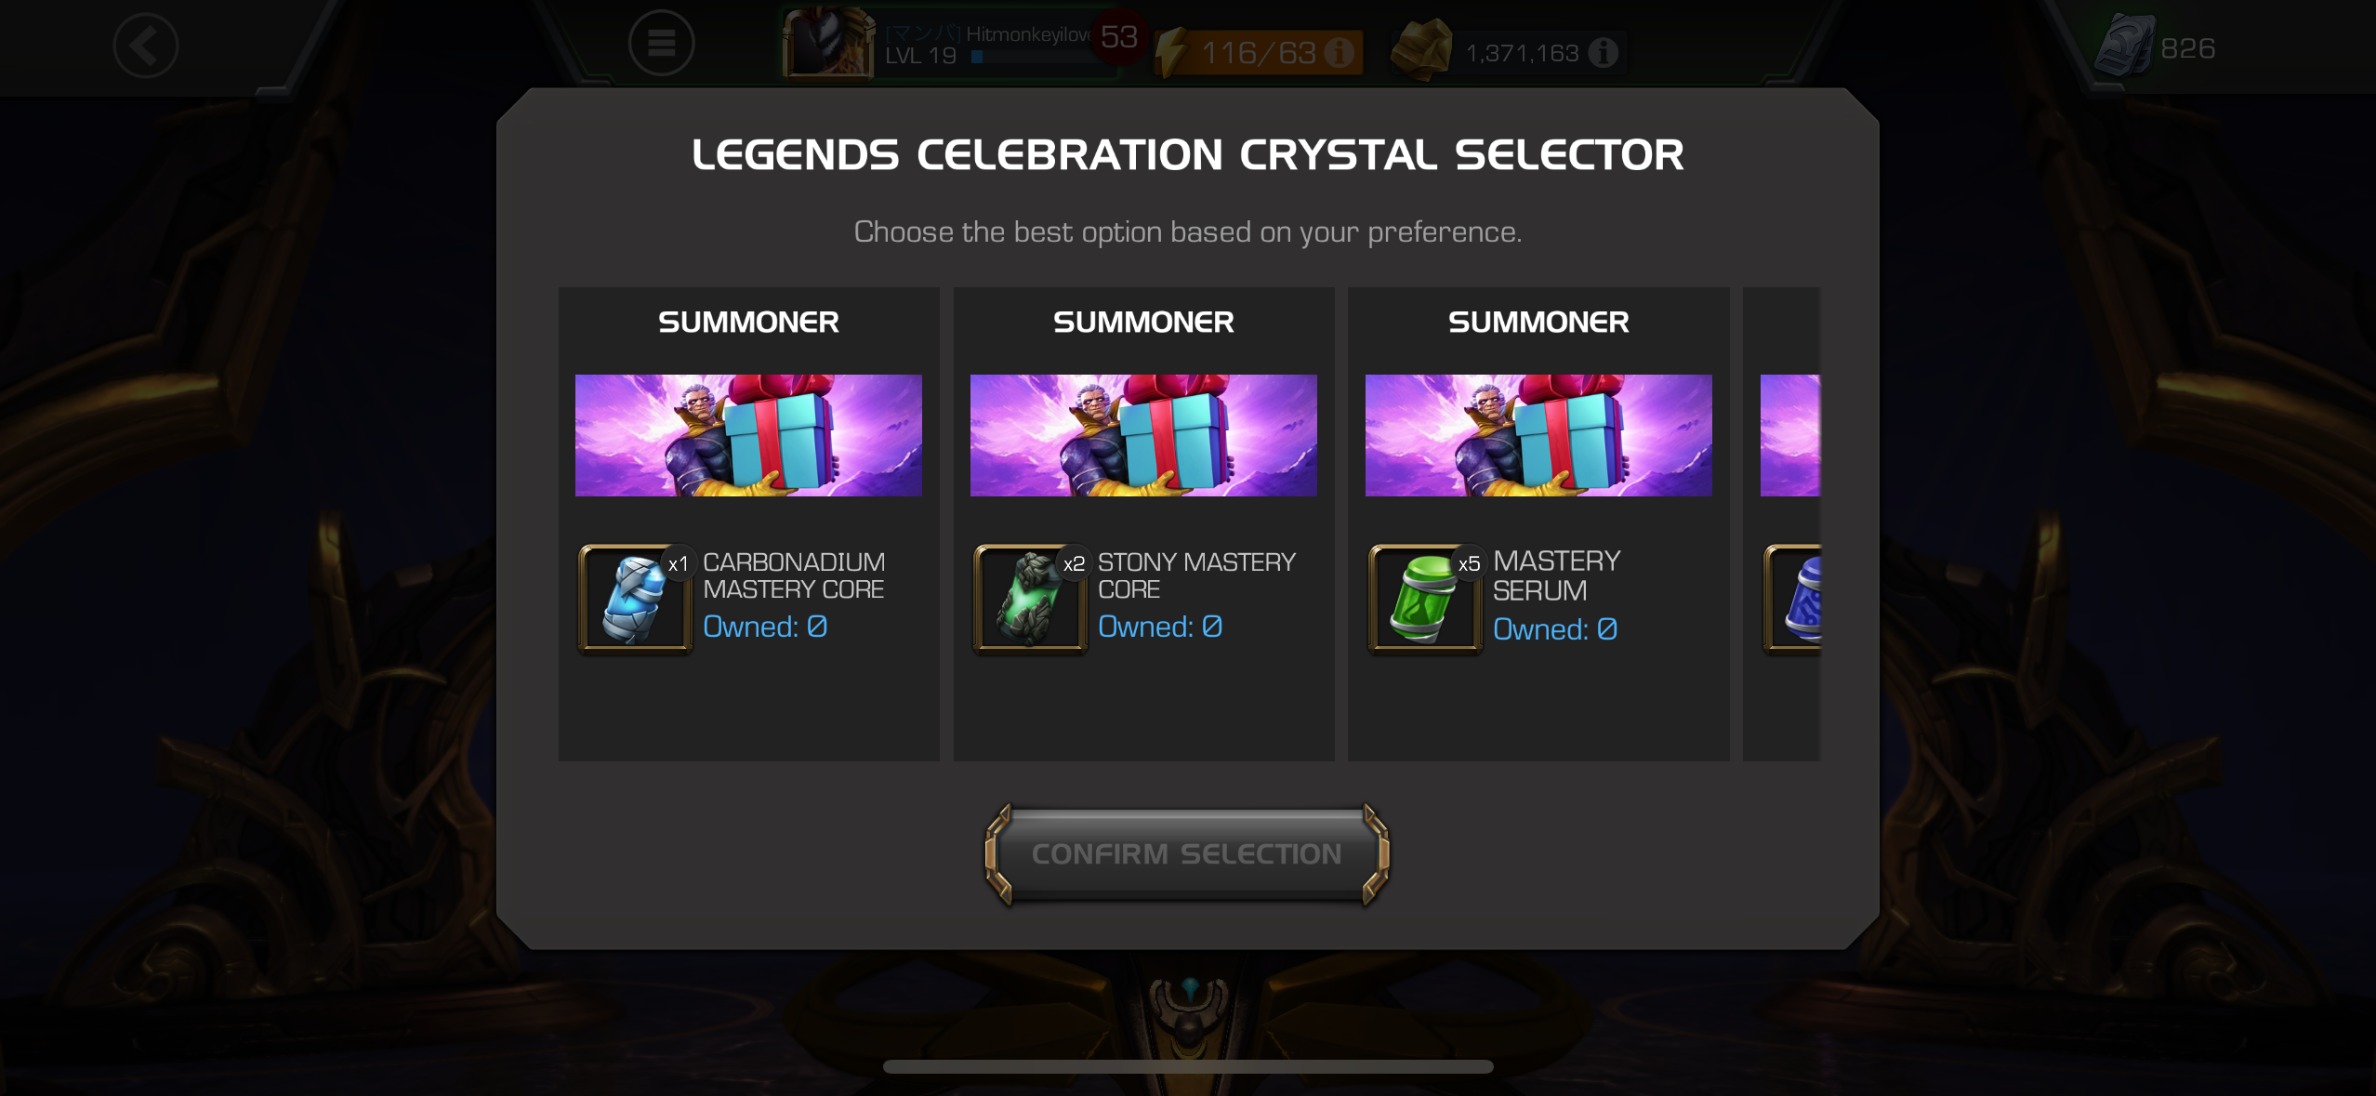Tap the gold pile icon
The height and width of the screenshot is (1096, 2376).
1422,50
